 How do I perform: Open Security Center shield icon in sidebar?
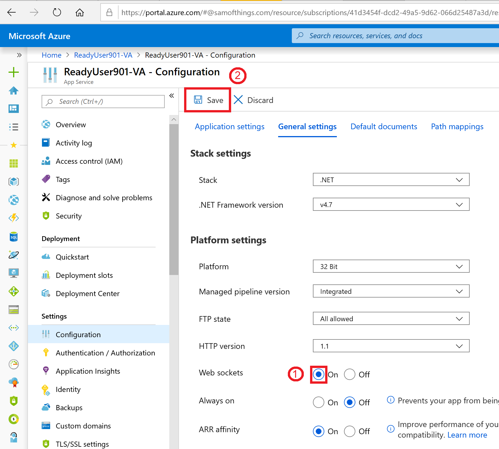(14, 401)
